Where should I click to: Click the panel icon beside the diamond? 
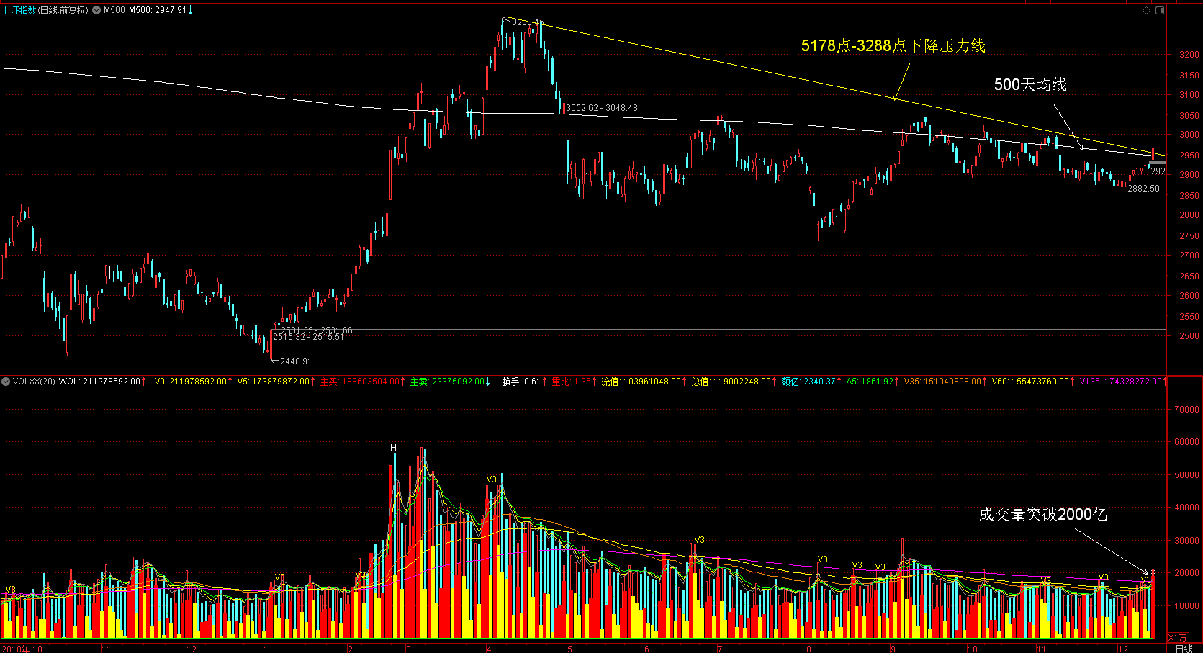[x=1160, y=10]
